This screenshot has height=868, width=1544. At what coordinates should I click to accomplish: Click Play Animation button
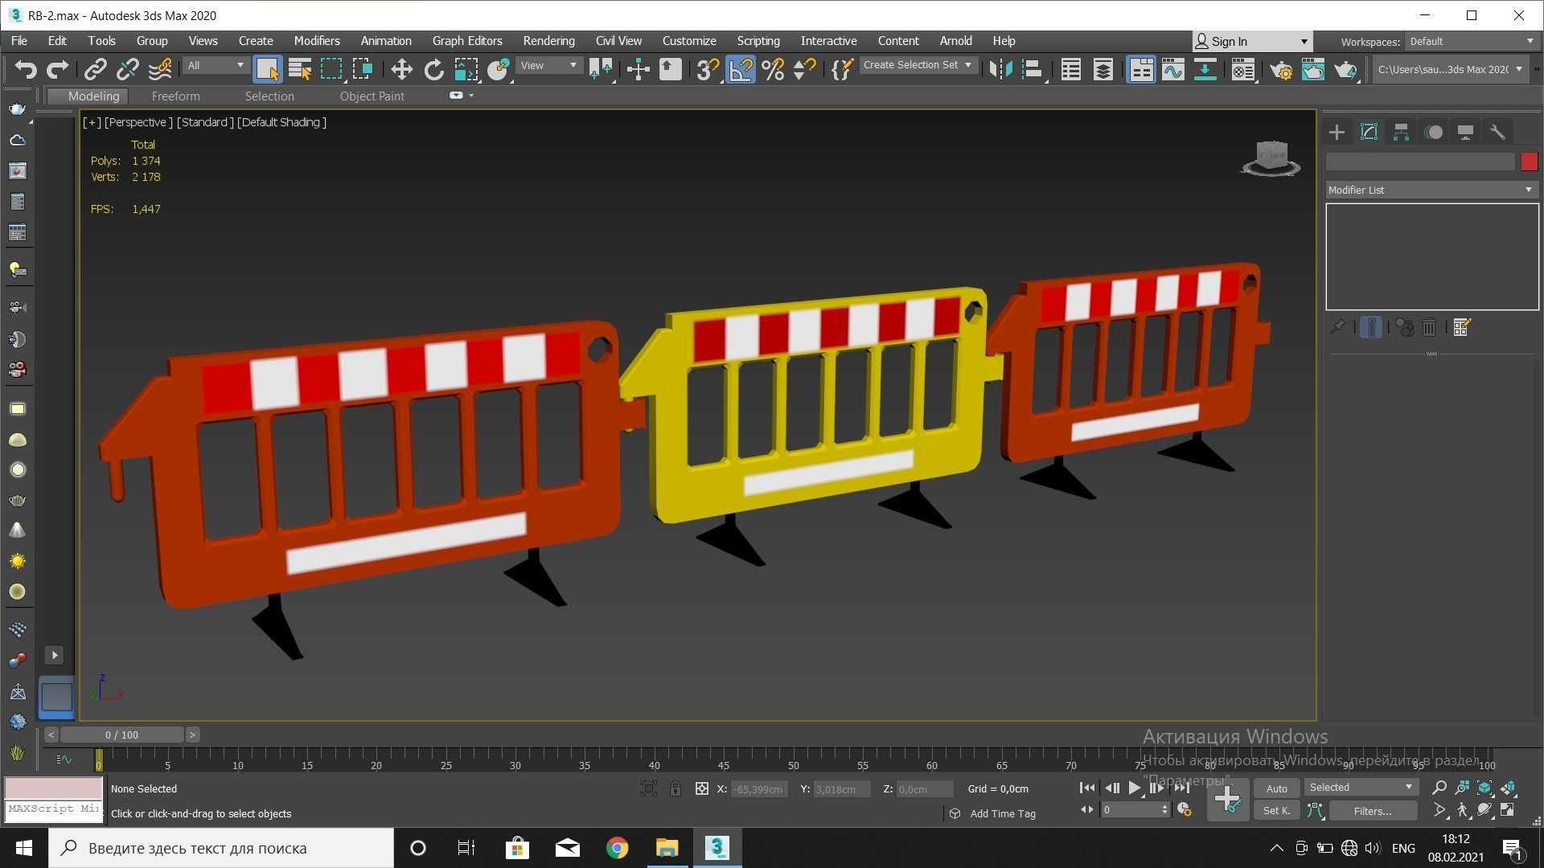tap(1134, 788)
